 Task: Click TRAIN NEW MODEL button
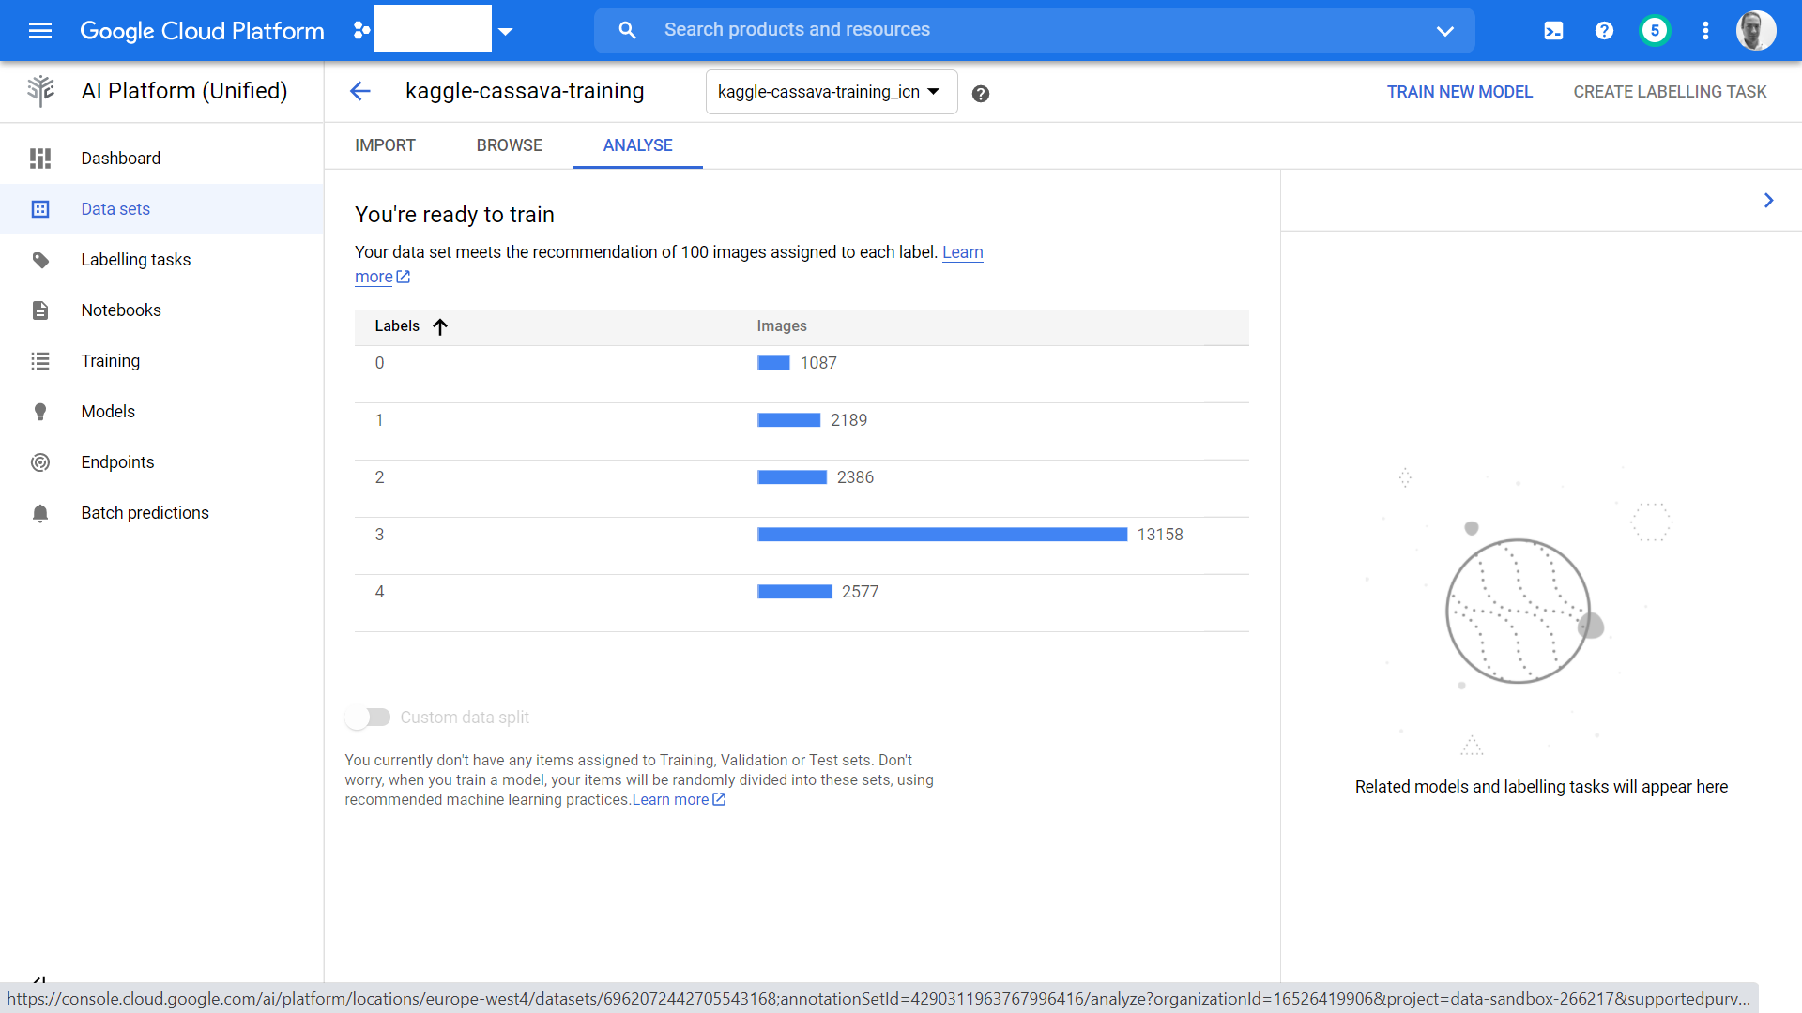tap(1459, 92)
